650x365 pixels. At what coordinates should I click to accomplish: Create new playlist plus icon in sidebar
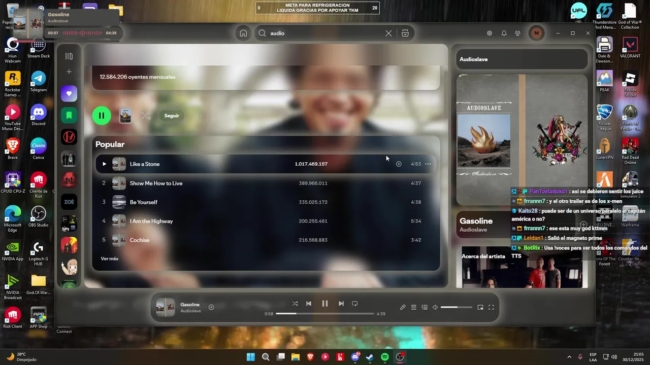(x=69, y=72)
